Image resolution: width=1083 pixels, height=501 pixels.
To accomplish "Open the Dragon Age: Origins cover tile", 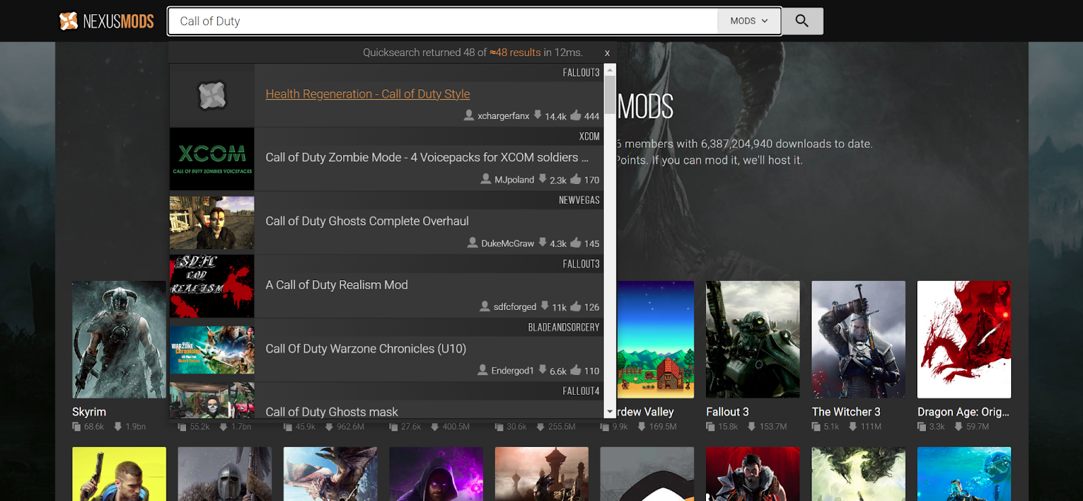I will click(x=964, y=339).
